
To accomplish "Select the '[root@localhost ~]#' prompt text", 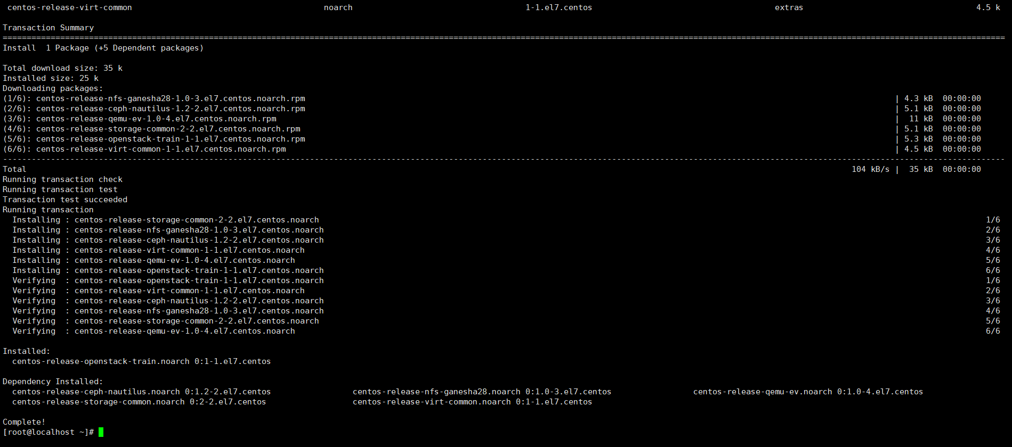I will coord(48,432).
